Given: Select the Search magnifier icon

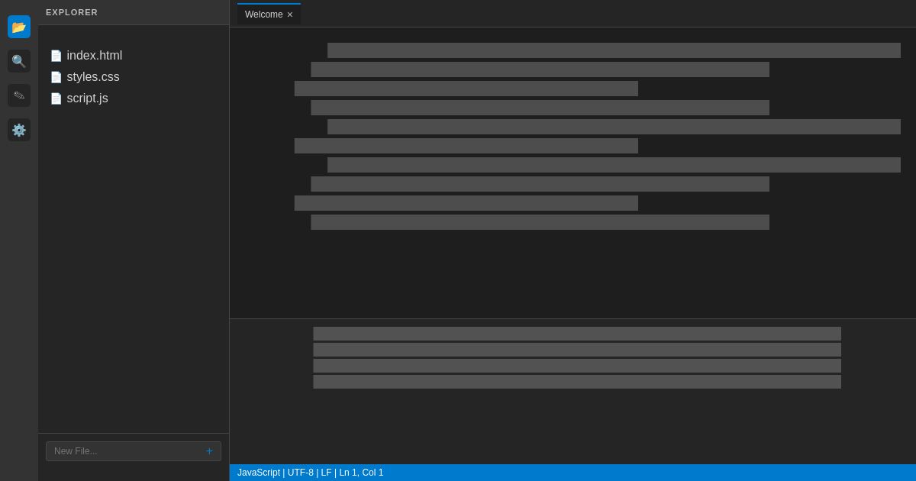Looking at the screenshot, I should (x=19, y=61).
